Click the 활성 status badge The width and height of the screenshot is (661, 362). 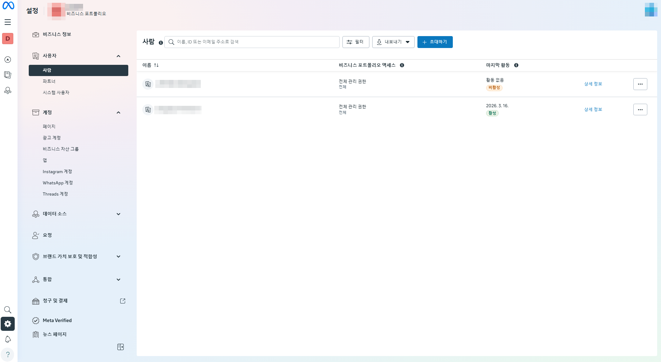pos(492,113)
